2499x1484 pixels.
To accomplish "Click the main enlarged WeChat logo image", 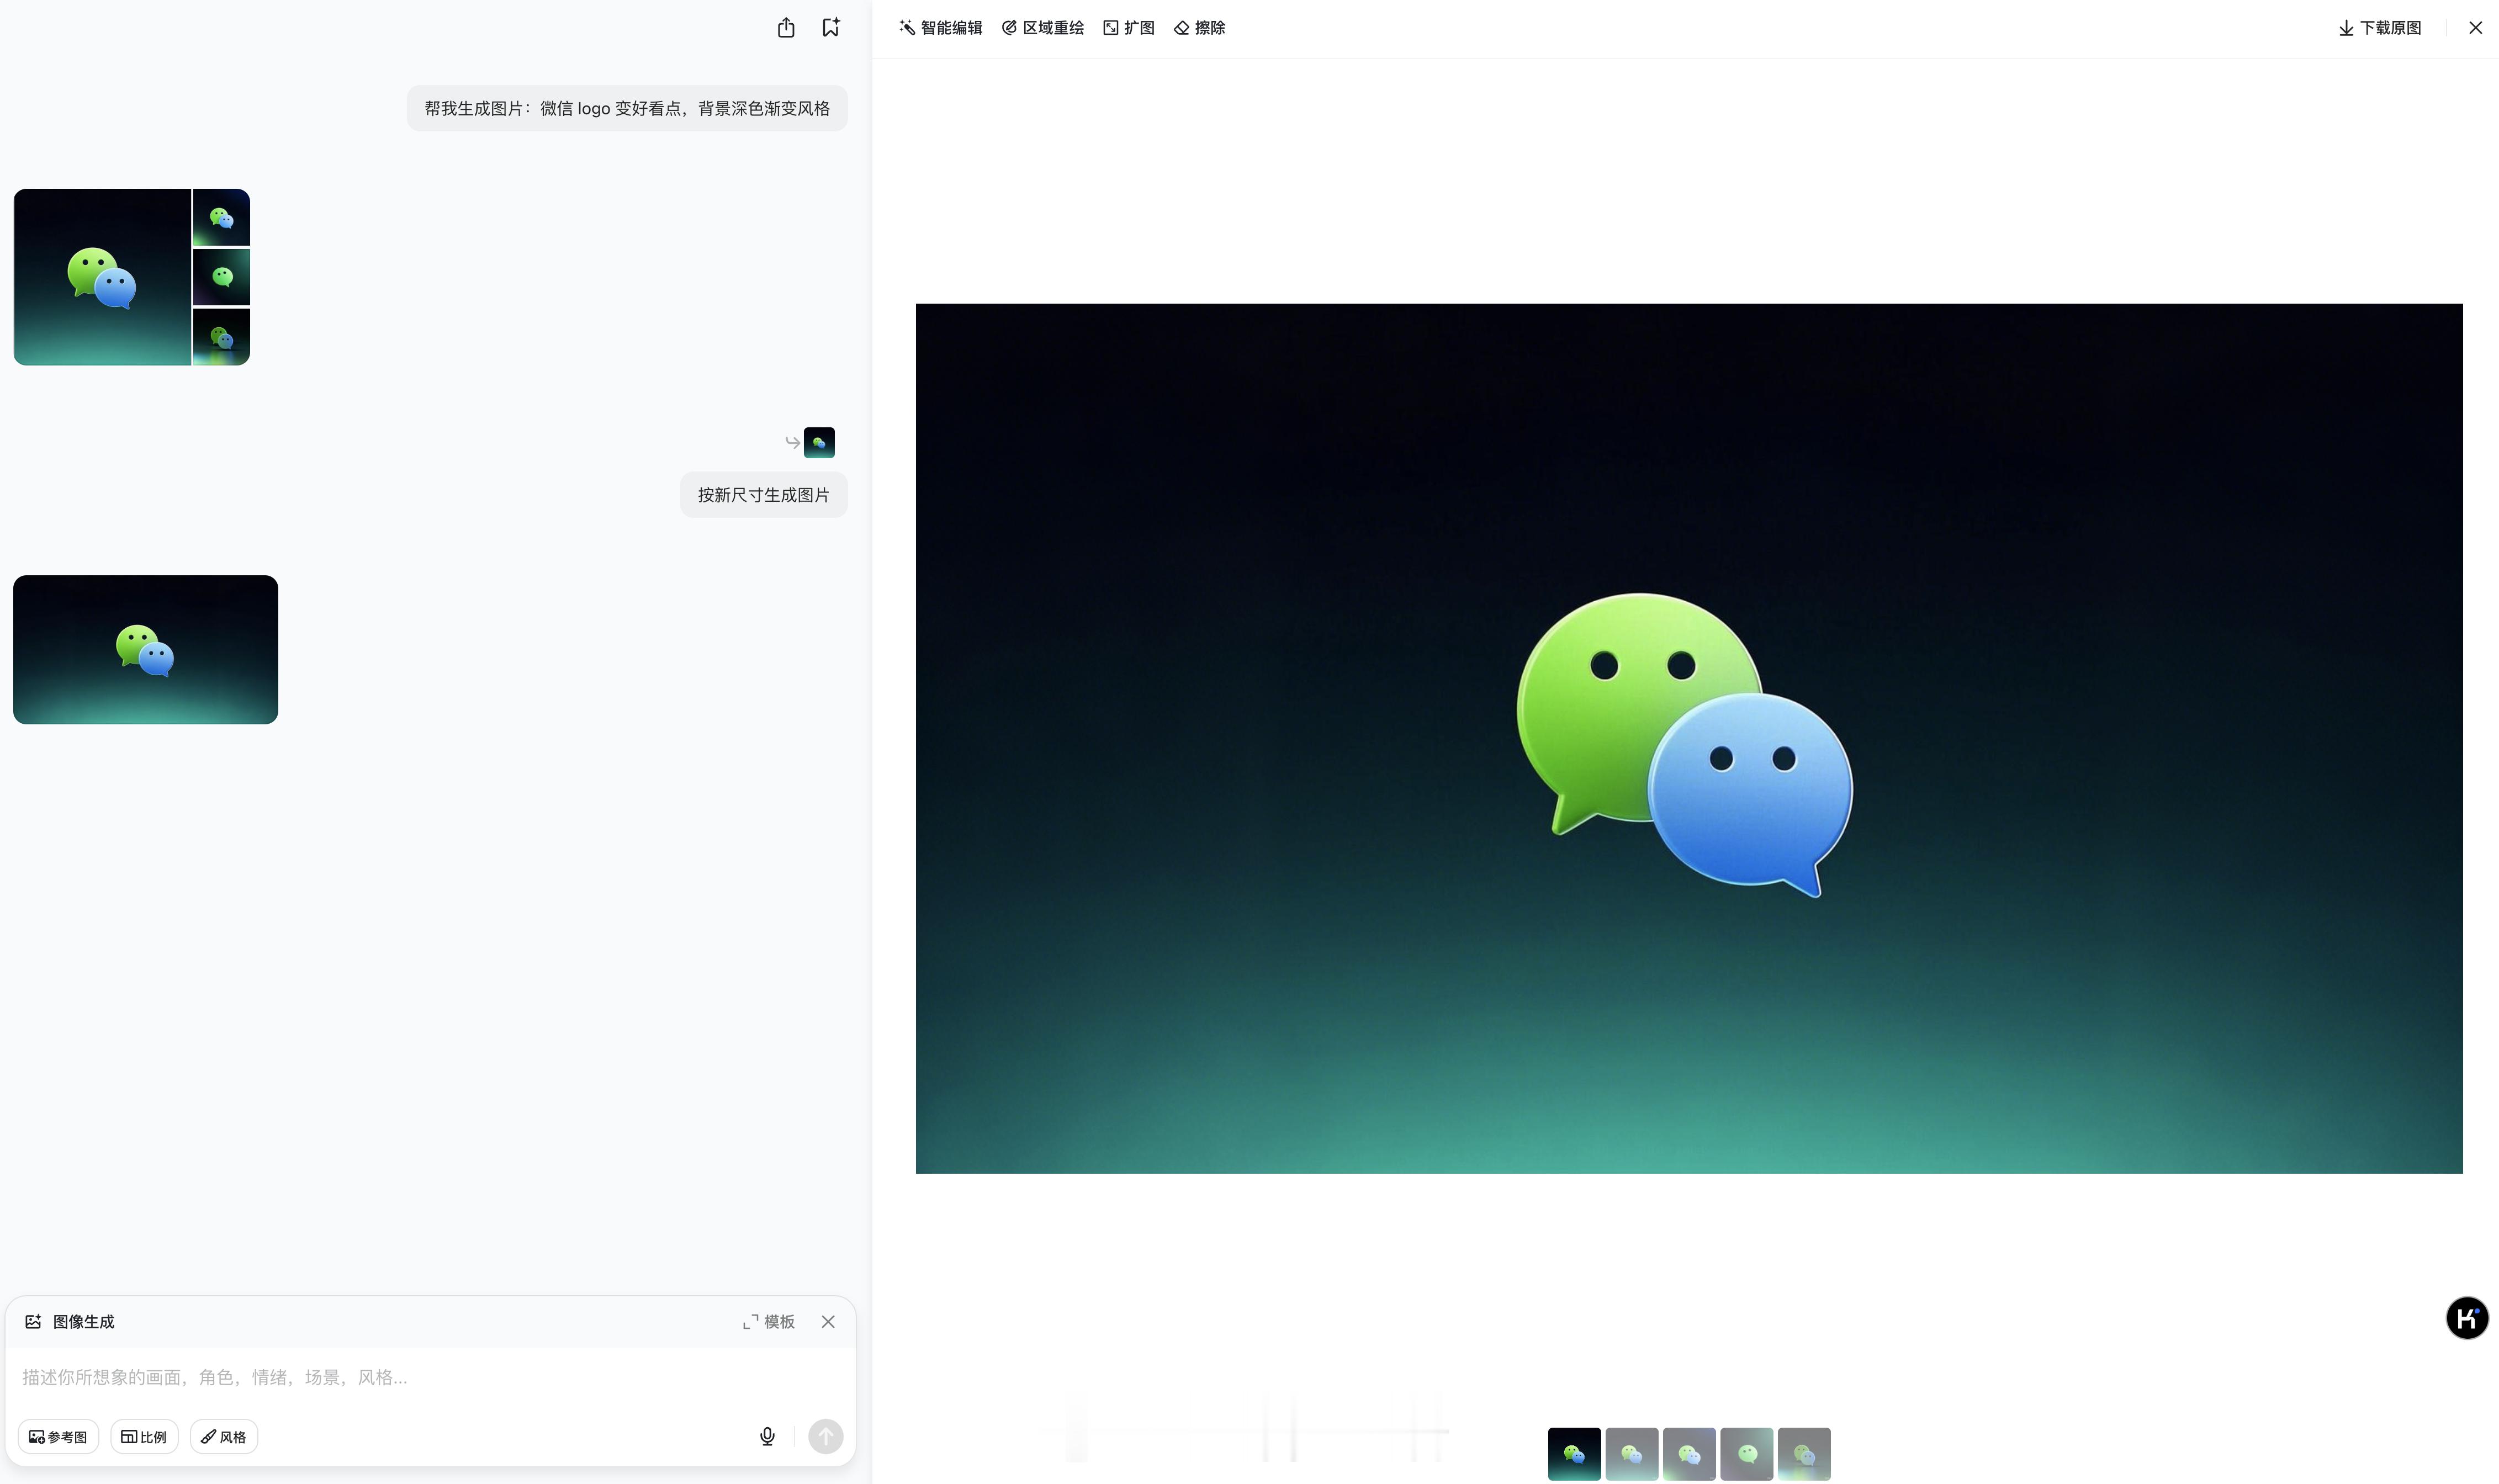I will point(1689,738).
